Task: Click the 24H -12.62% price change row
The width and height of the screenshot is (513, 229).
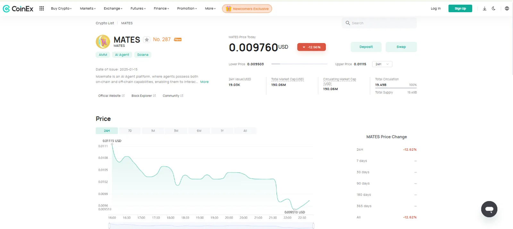Action: [x=386, y=150]
